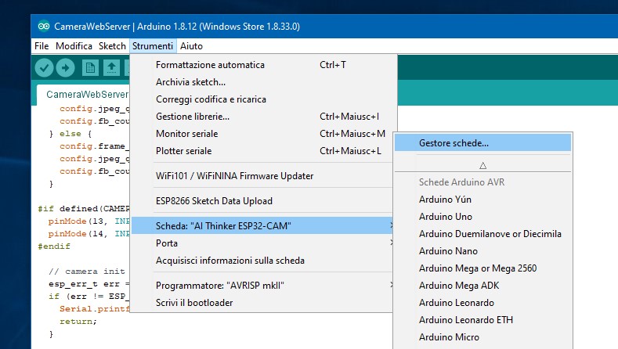618x349 pixels.
Task: Click the Open sketch up-arrow icon
Action: 111,68
